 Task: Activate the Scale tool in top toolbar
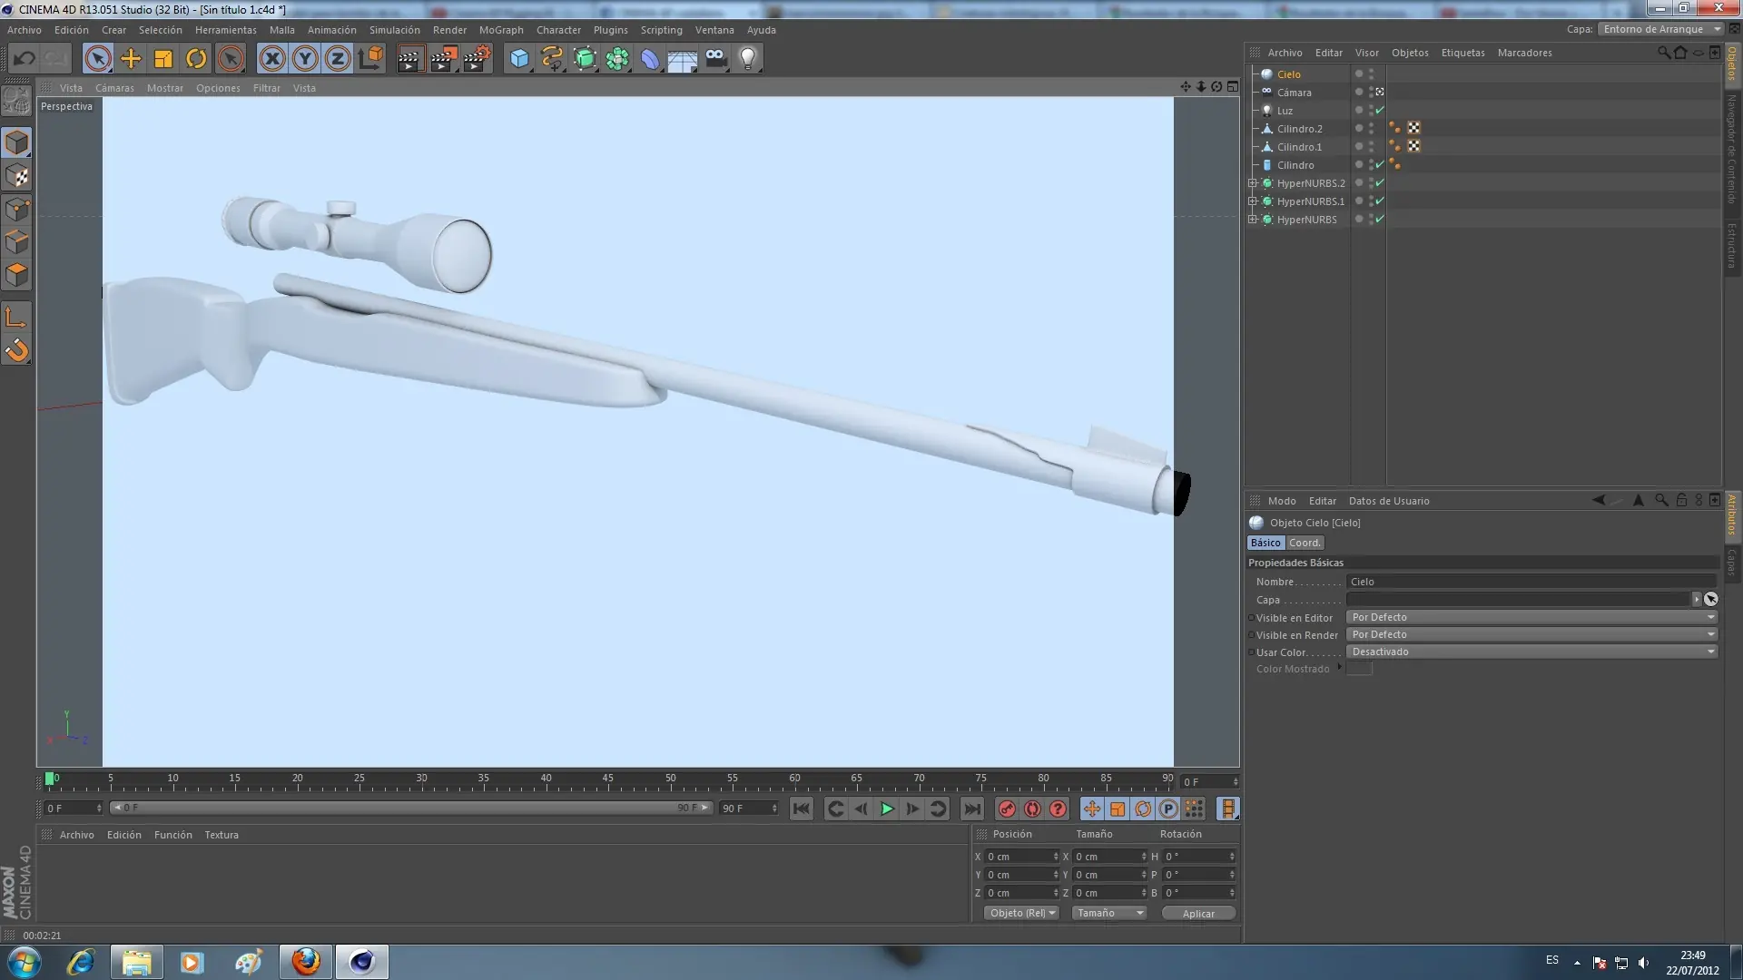[x=163, y=59]
